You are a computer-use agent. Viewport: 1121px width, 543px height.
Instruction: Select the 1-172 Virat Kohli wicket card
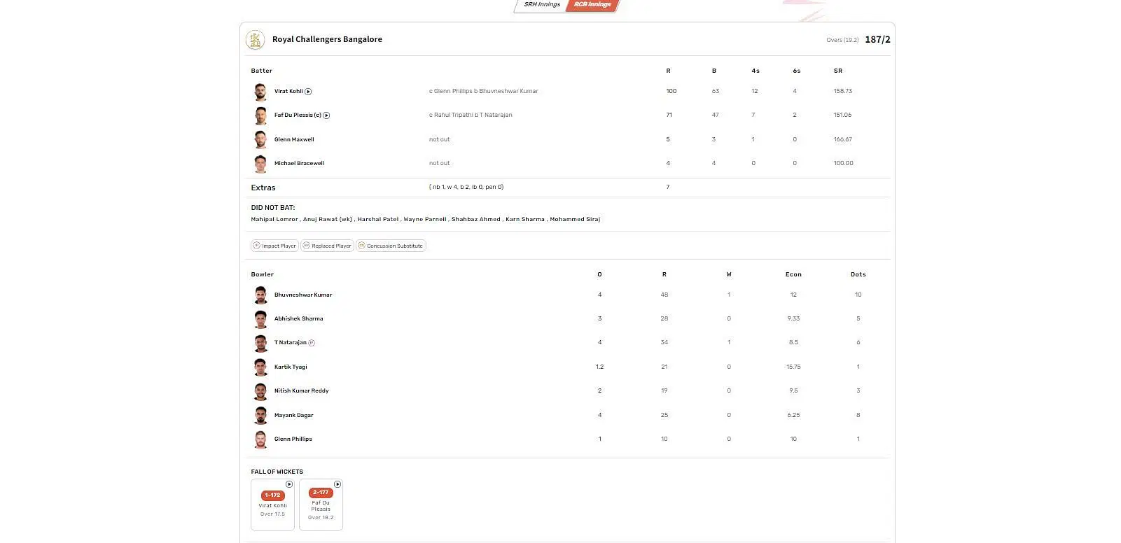[x=272, y=505]
